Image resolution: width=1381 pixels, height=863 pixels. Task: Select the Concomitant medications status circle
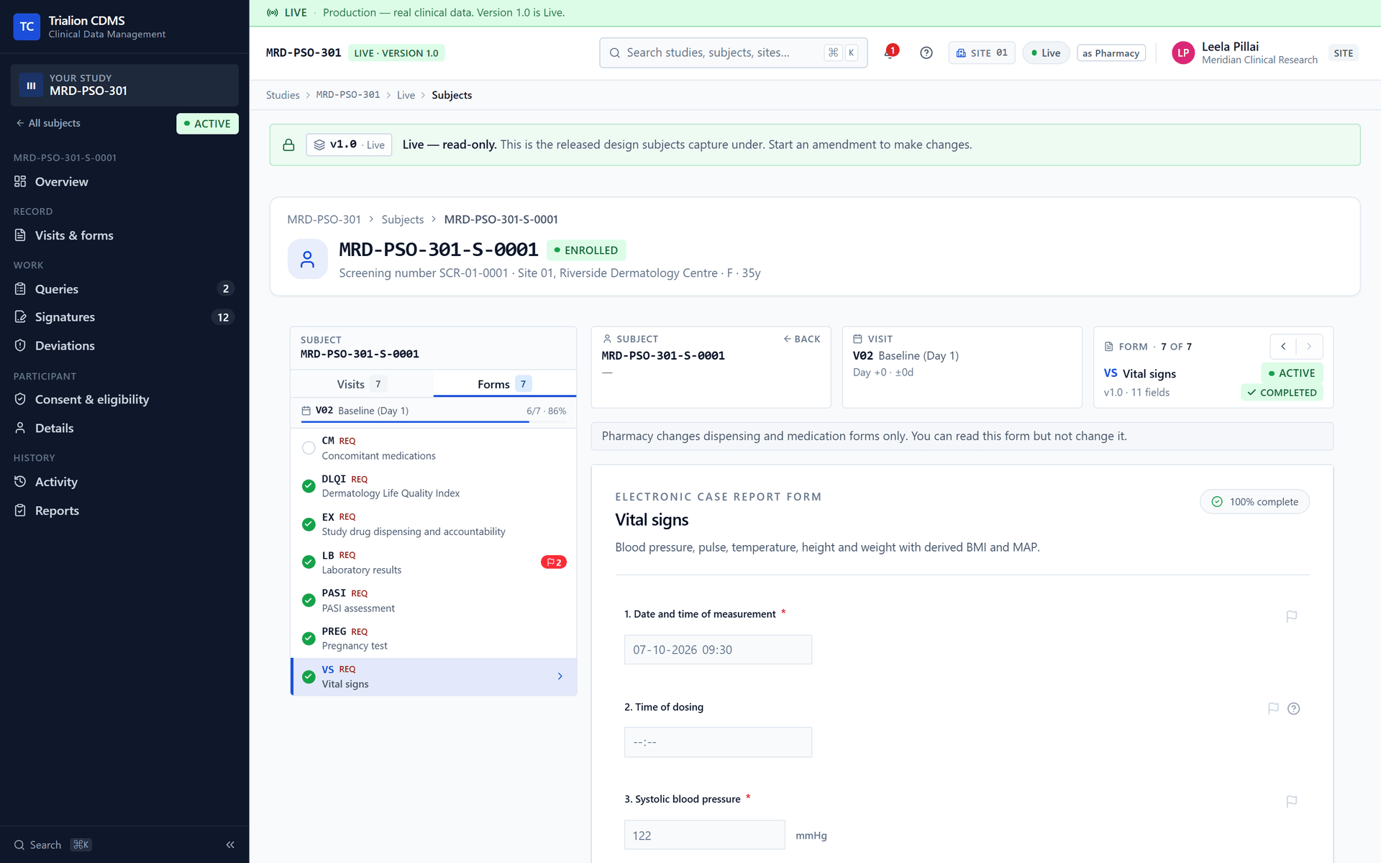(309, 448)
